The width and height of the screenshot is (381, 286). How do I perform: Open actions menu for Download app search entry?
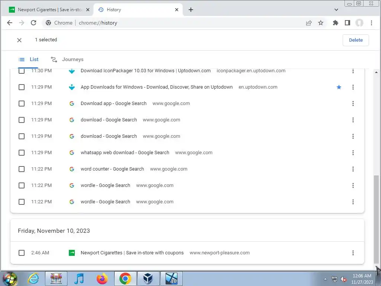pyautogui.click(x=353, y=104)
